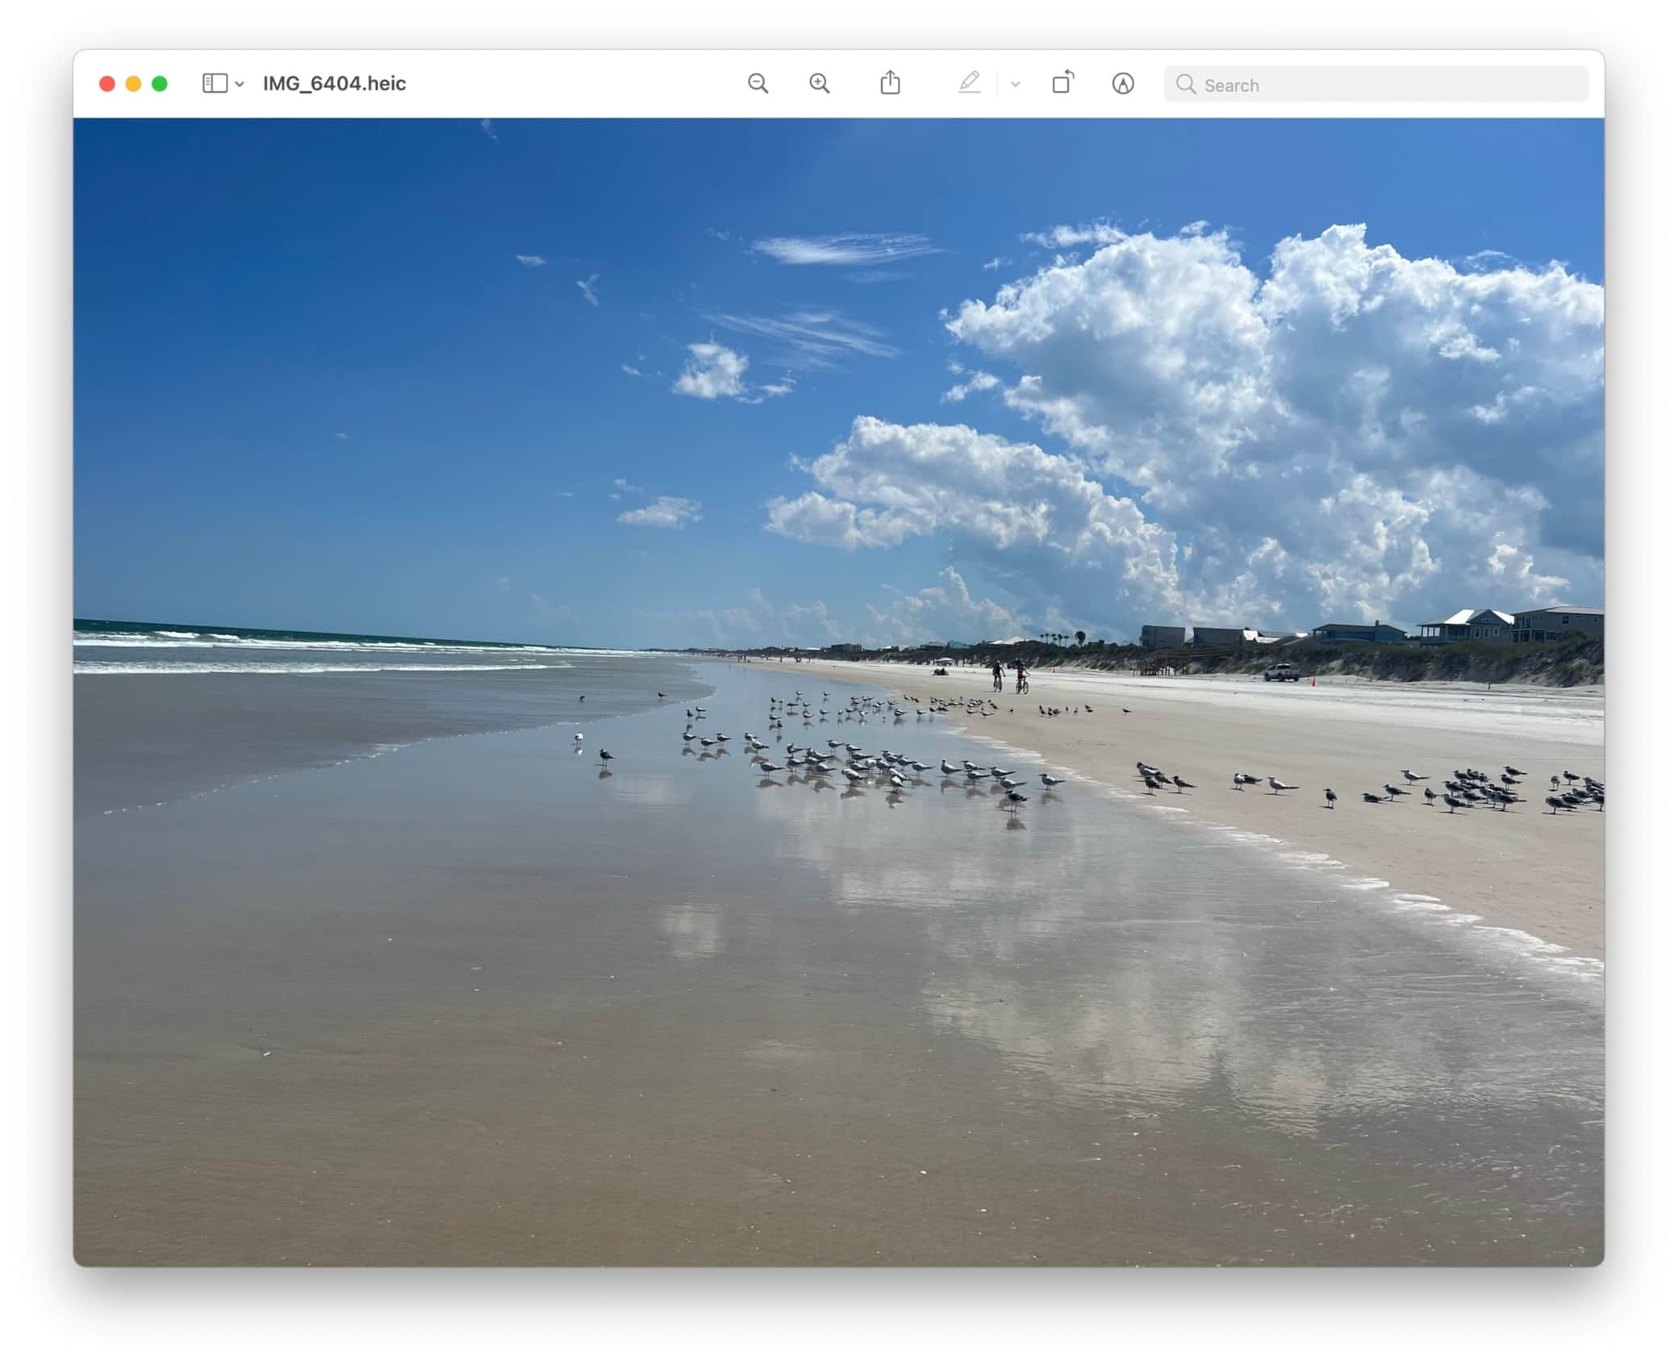The height and width of the screenshot is (1364, 1678).
Task: Click the Zoom In magnifier icon
Action: click(x=820, y=84)
